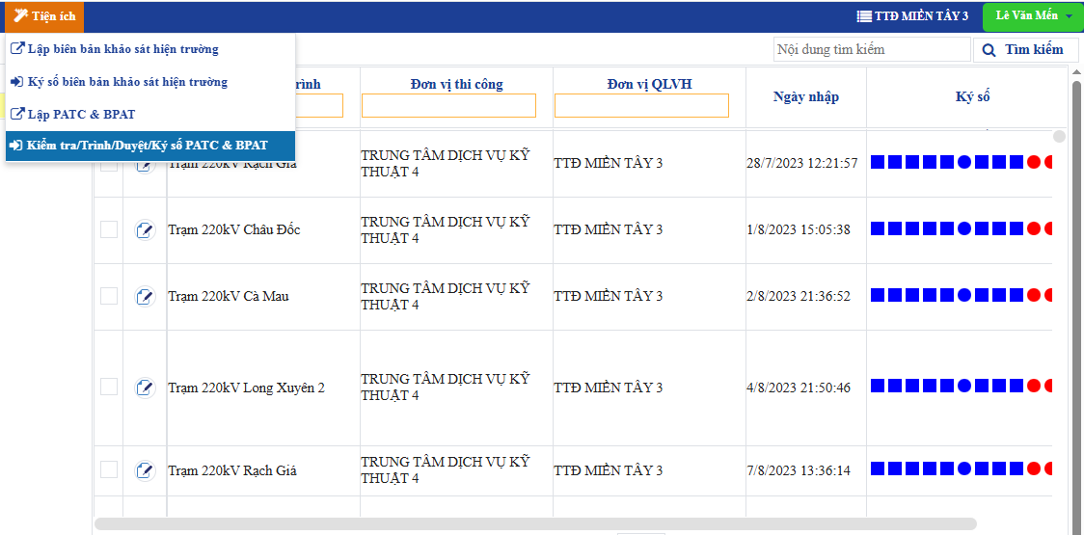
Task: Choose Kiểm tra/Trình/Duyệt/Ký số PATC & BPAT
Action: pyautogui.click(x=147, y=146)
